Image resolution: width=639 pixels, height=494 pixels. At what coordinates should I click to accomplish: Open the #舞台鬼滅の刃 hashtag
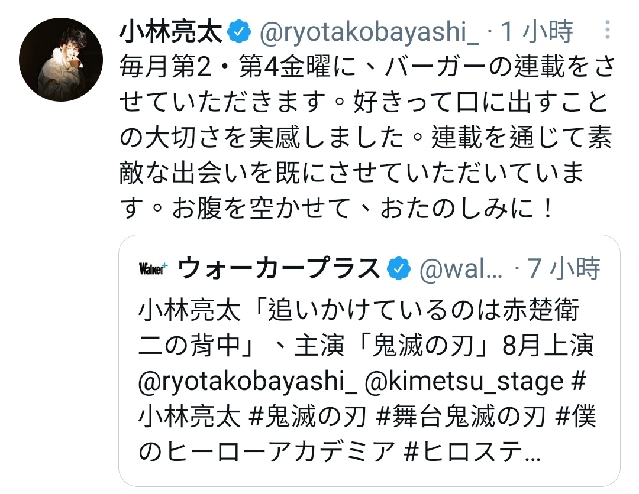[x=461, y=418]
